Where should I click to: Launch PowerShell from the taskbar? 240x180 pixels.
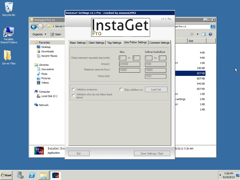point(32,175)
